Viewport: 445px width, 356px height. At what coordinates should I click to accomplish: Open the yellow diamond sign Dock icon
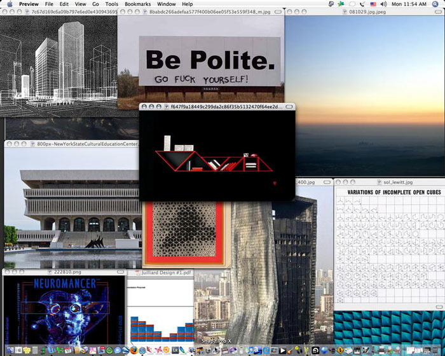coord(340,350)
